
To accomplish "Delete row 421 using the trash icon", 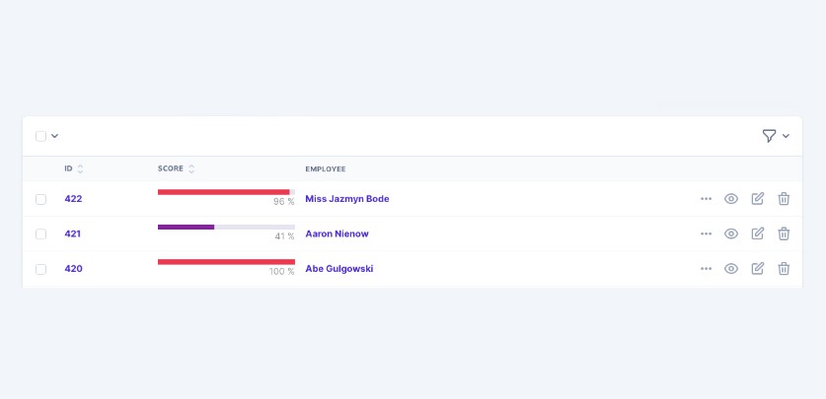I will click(x=784, y=233).
